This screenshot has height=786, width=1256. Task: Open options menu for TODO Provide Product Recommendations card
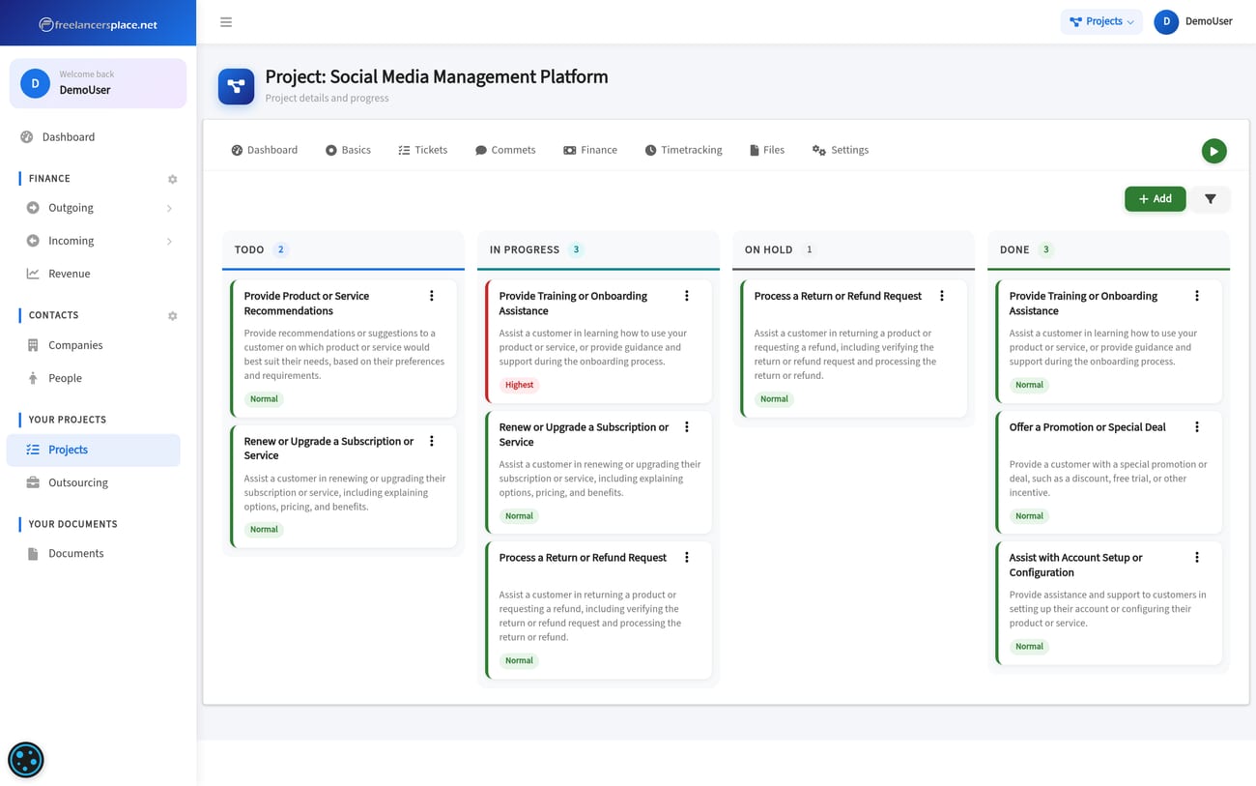click(432, 296)
